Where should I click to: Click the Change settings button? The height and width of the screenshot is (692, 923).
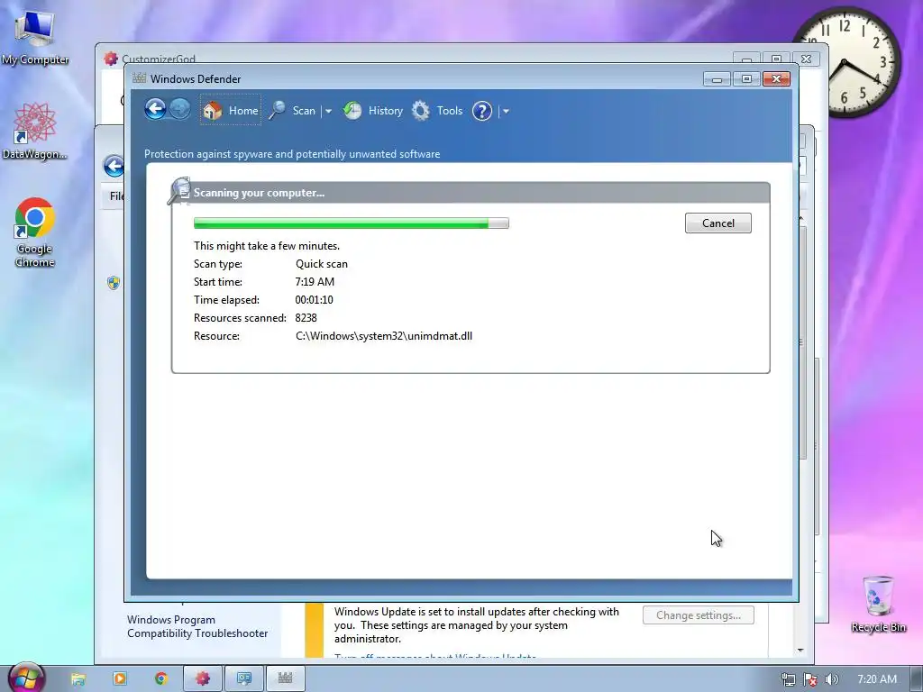(x=699, y=615)
